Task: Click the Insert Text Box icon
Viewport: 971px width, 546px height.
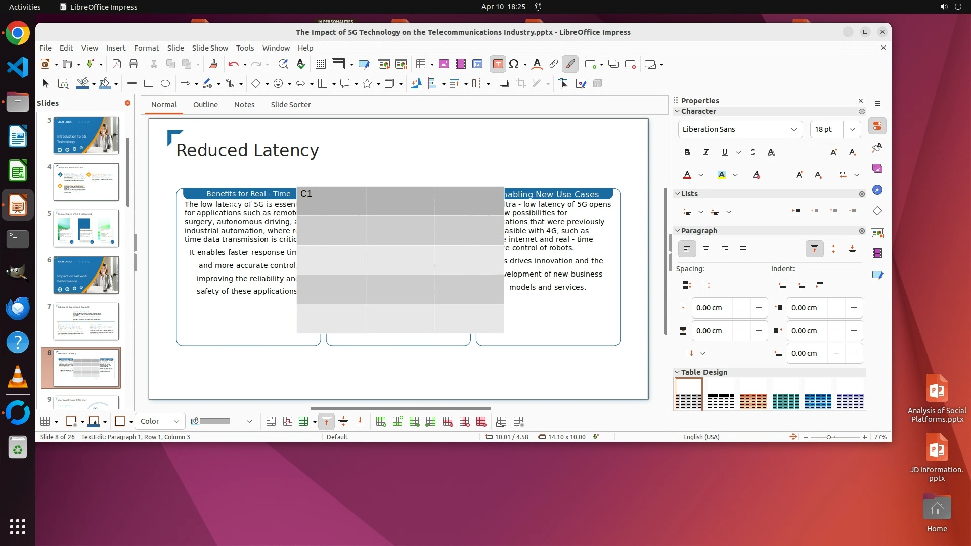Action: click(498, 64)
